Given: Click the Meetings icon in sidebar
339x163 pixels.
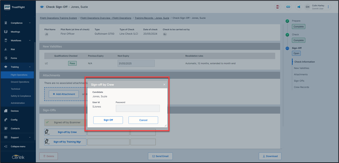Looking at the screenshot, I should click(x=6, y=32).
